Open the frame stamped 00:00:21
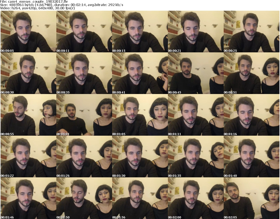 (x=196, y=32)
